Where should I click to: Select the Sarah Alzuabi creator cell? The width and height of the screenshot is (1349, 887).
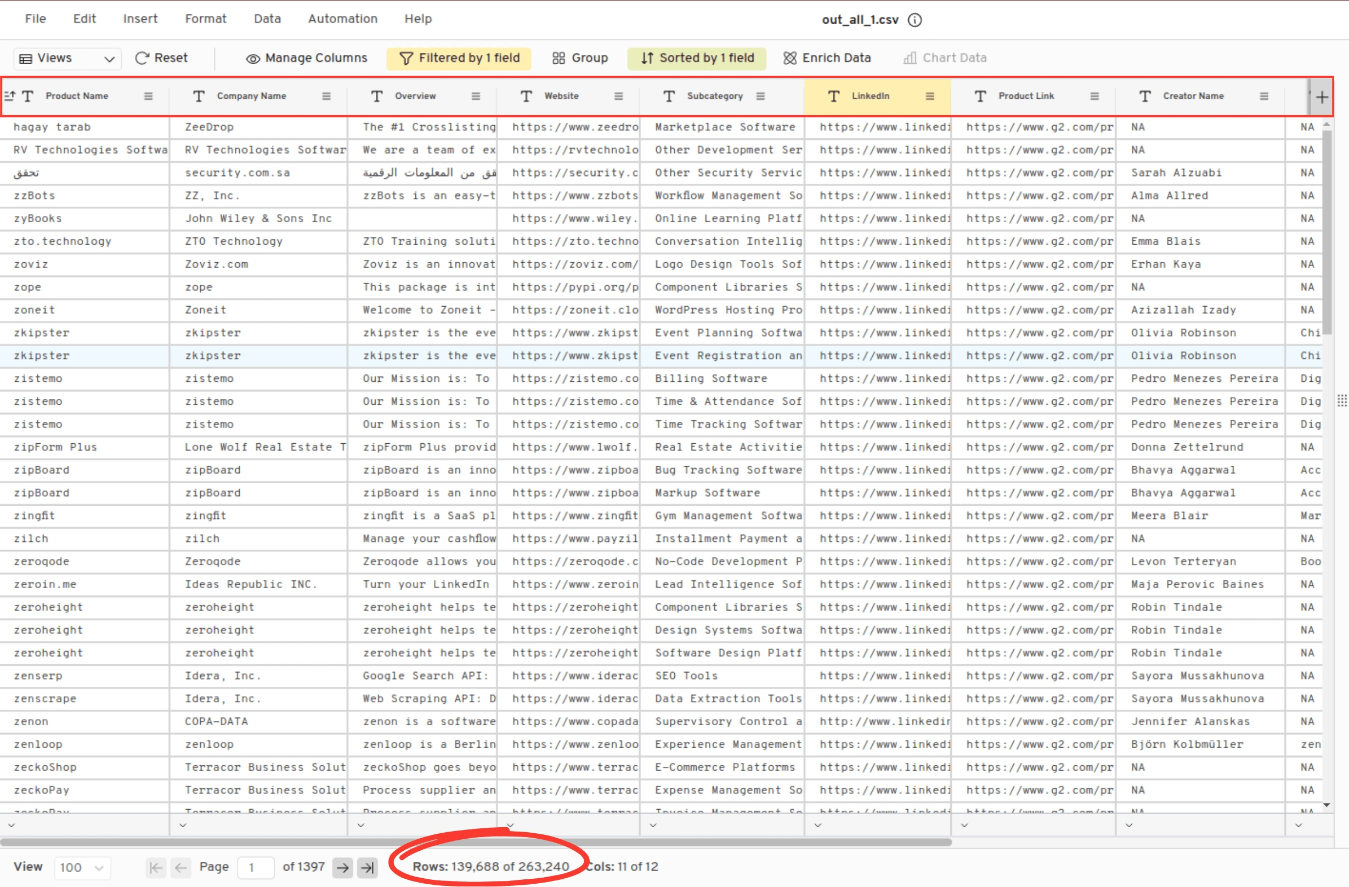coord(1200,173)
